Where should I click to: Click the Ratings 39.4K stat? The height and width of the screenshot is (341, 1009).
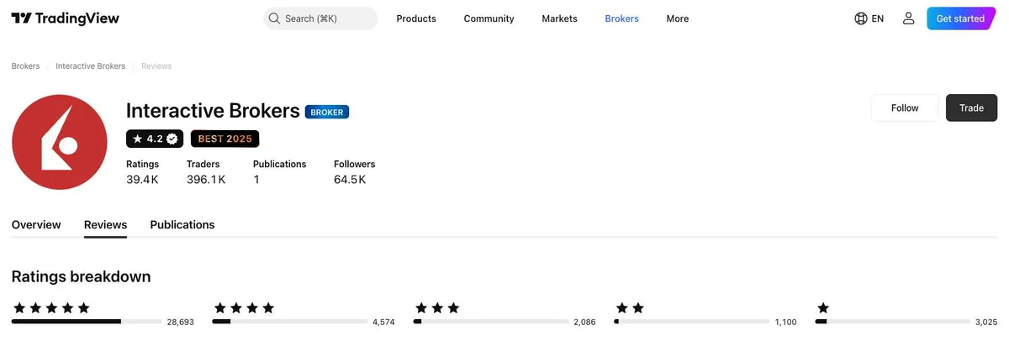pos(143,172)
